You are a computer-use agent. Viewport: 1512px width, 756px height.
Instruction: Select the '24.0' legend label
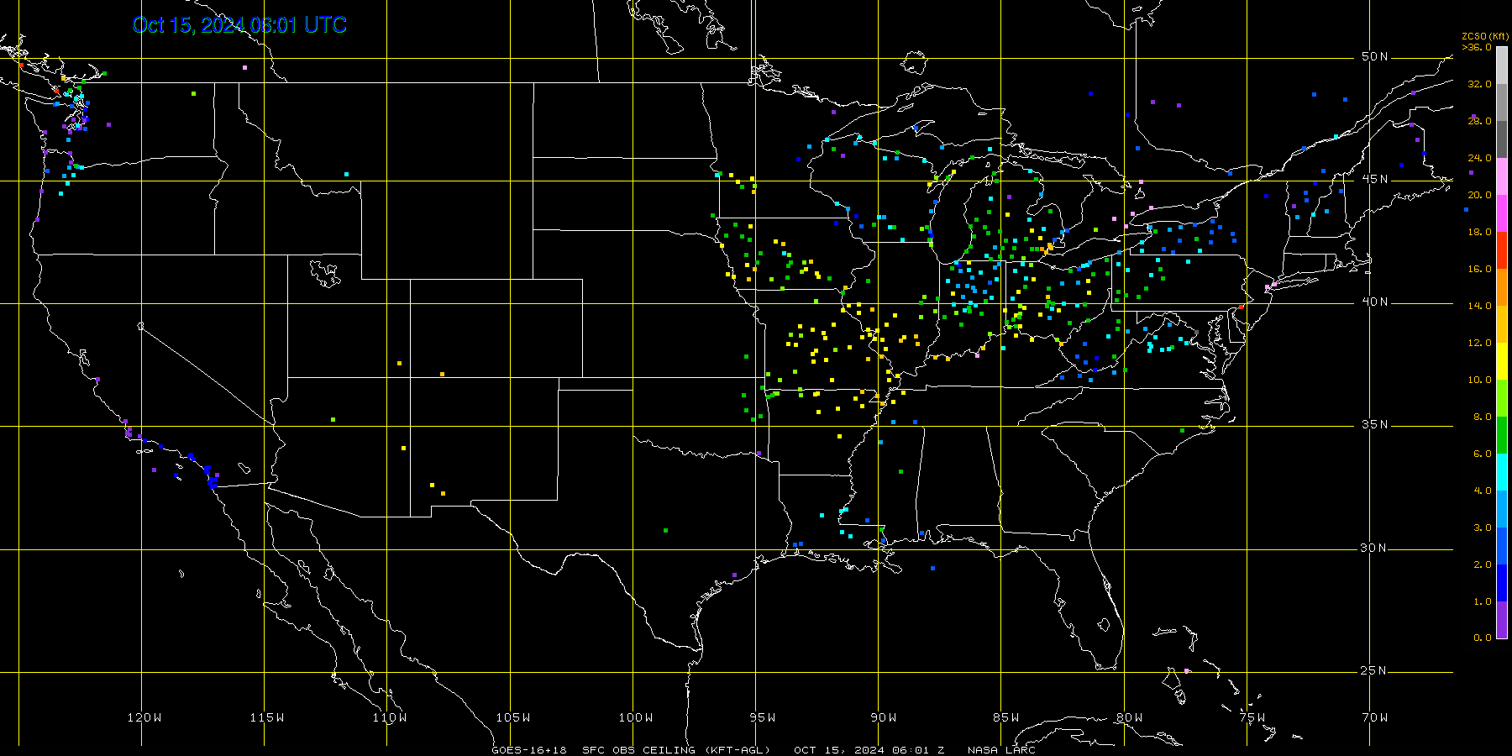point(1480,158)
